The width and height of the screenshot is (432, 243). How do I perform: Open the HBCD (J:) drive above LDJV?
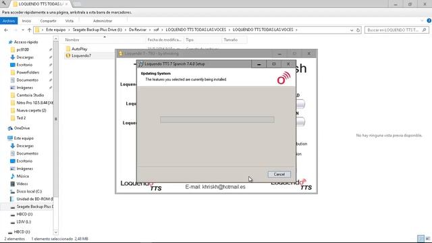[x=24, y=214]
